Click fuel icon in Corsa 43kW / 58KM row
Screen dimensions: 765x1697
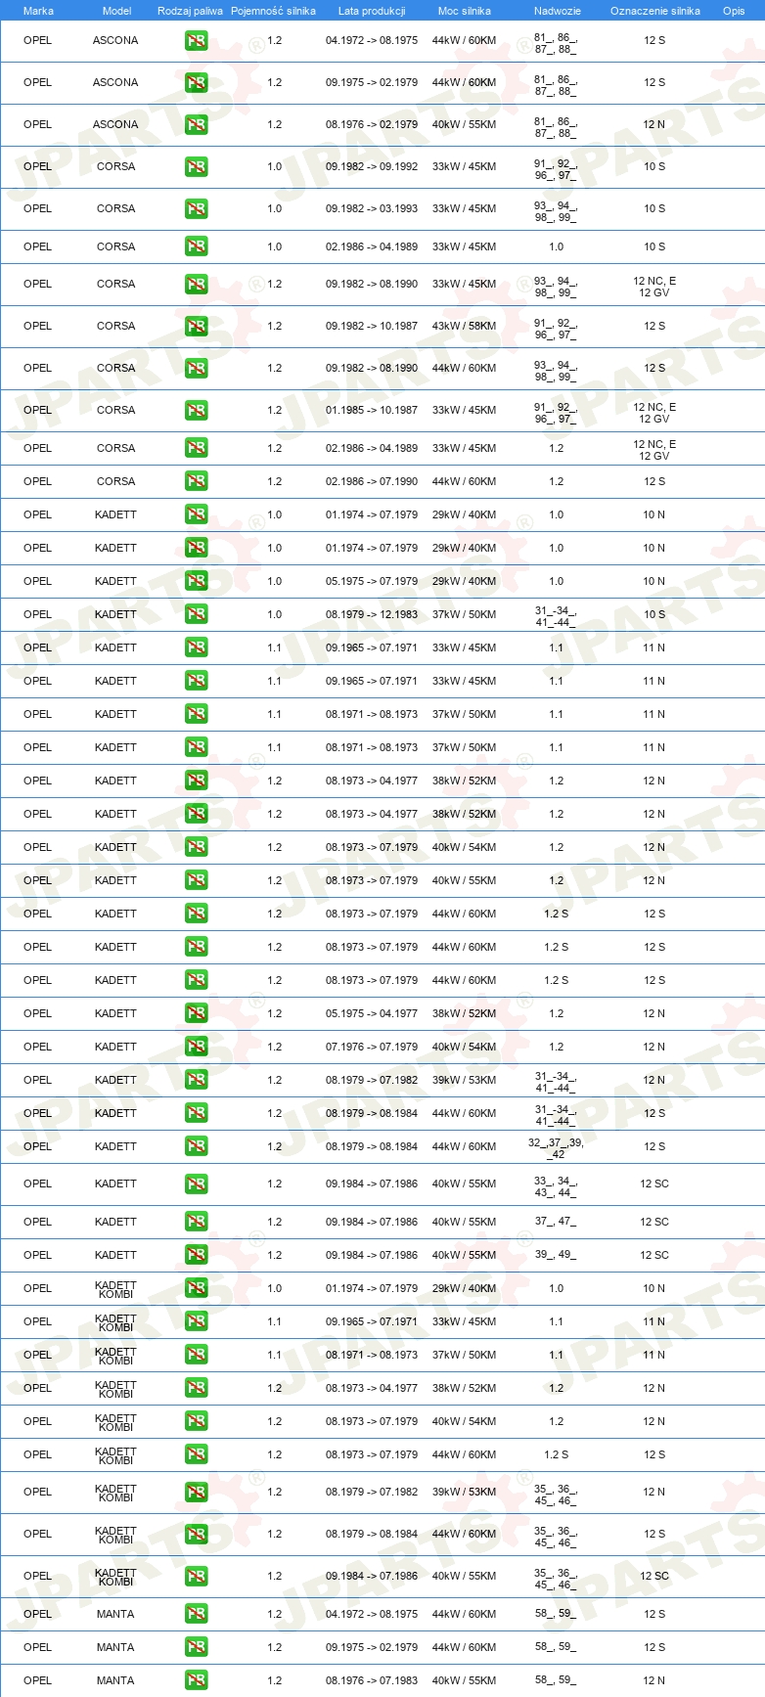[x=196, y=327]
